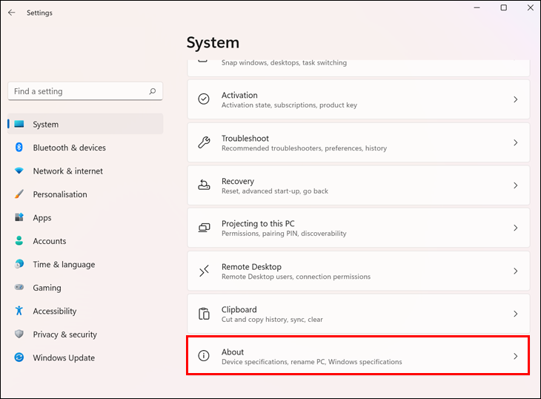Viewport: 541px width, 399px height.
Task: Click the Network wifi icon in sidebar
Action: 19,171
